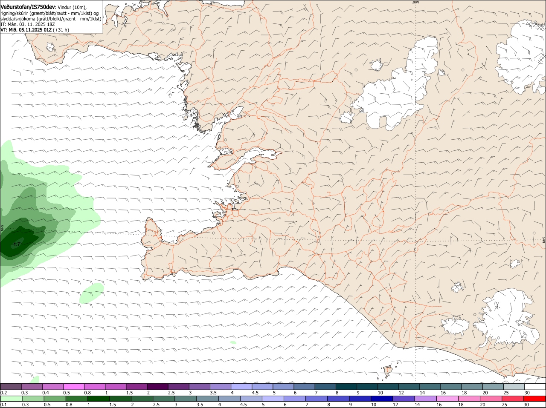The image size is (546, 408).
Task: Click the 'rigning/skúrir' legend description line
Action: point(49,13)
